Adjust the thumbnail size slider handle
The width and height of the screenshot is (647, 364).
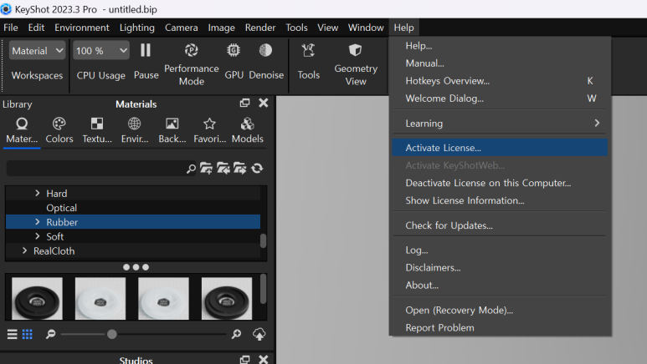pyautogui.click(x=111, y=334)
